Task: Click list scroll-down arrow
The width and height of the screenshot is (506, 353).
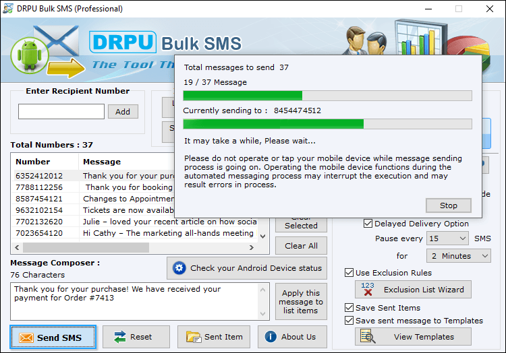Action: 263,236
